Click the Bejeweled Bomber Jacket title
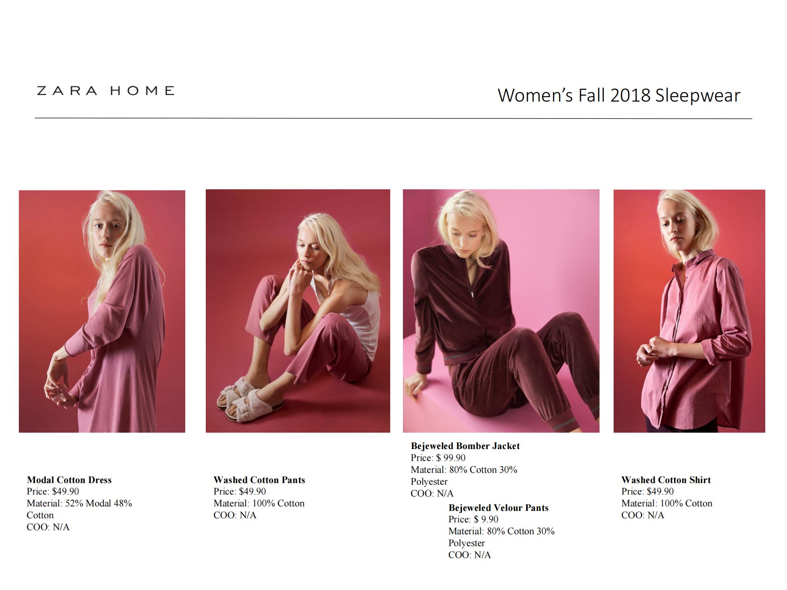 pos(465,446)
